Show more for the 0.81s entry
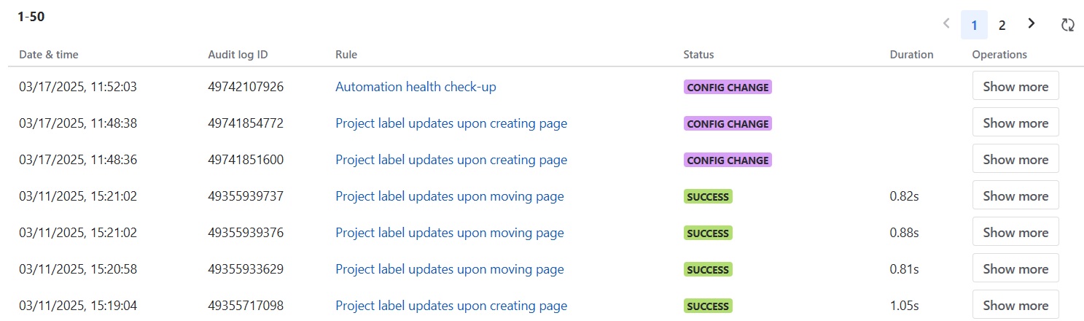This screenshot has width=1084, height=321. 1015,268
